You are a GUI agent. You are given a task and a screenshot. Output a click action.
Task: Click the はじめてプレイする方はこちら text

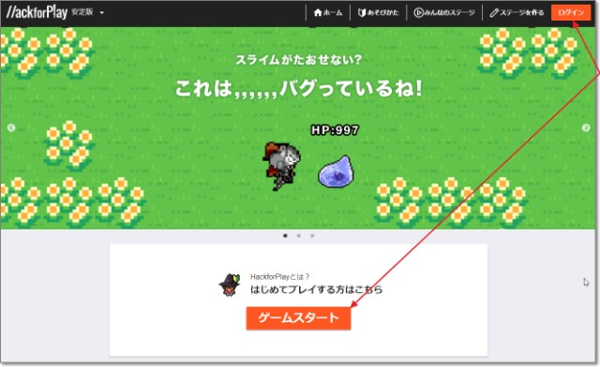coord(317,289)
